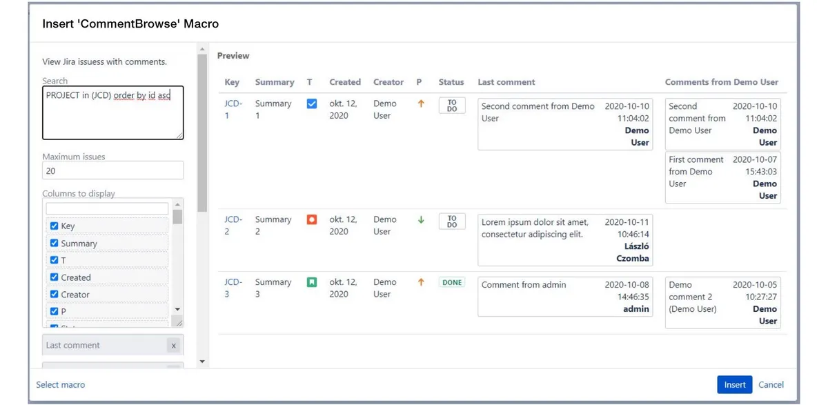Click the high priority arrow for JCD-1
The height and width of the screenshot is (405, 828).
tap(421, 103)
